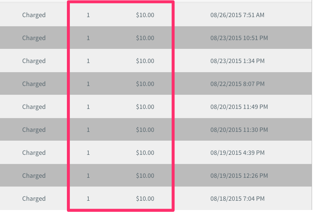Click $10.00 amount in 08/20/2015 11:49 PM row
315x212 pixels.
[145, 107]
